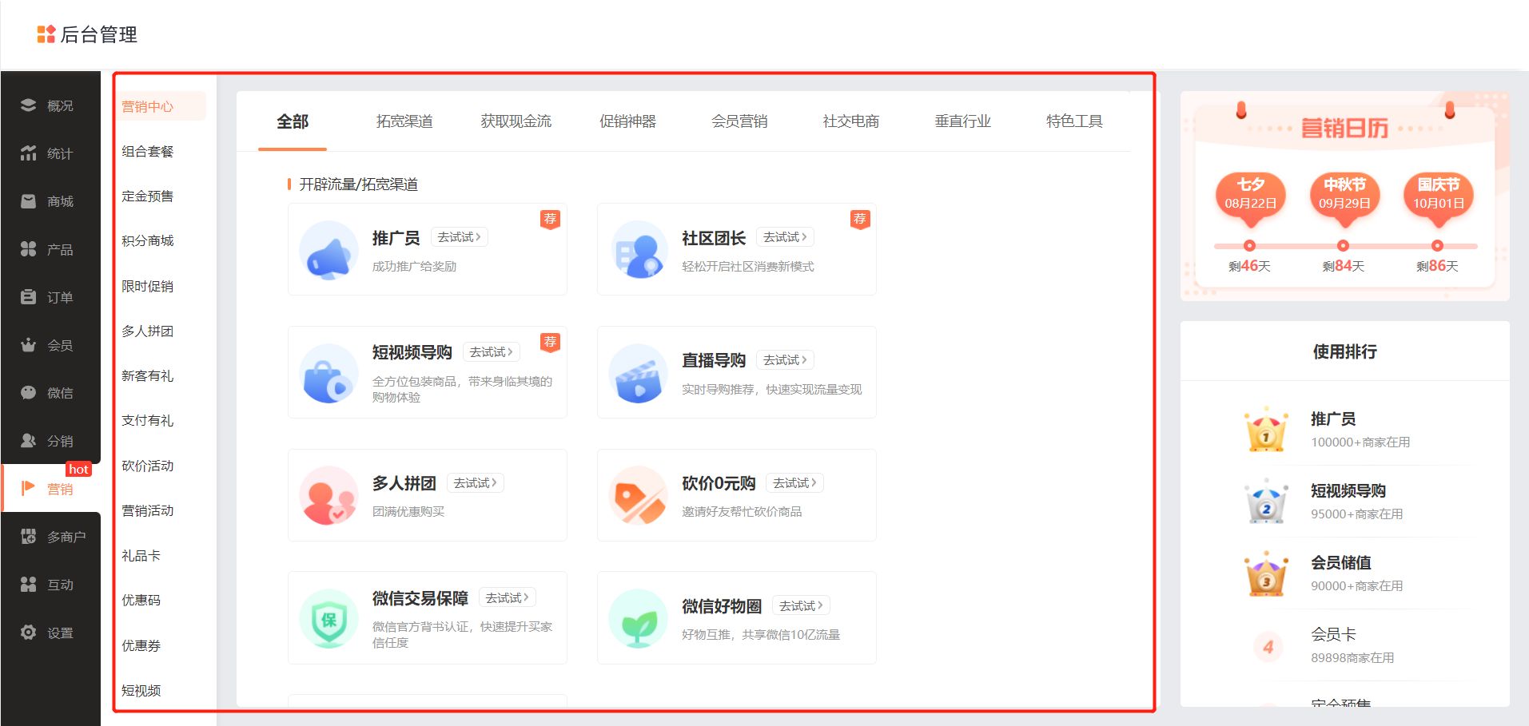Click the 推广员 megaphone card icon
The height and width of the screenshot is (726, 1529).
point(328,250)
